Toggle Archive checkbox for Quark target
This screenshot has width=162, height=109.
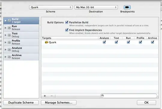pyautogui.click(x=152, y=42)
